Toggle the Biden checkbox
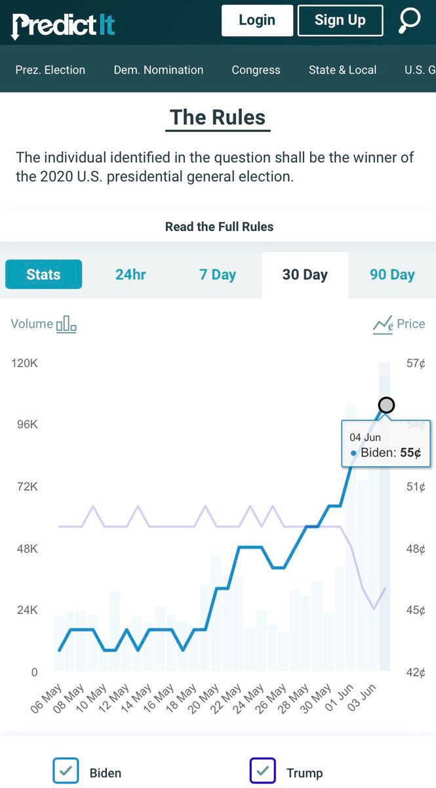The image size is (436, 788). coord(66,772)
